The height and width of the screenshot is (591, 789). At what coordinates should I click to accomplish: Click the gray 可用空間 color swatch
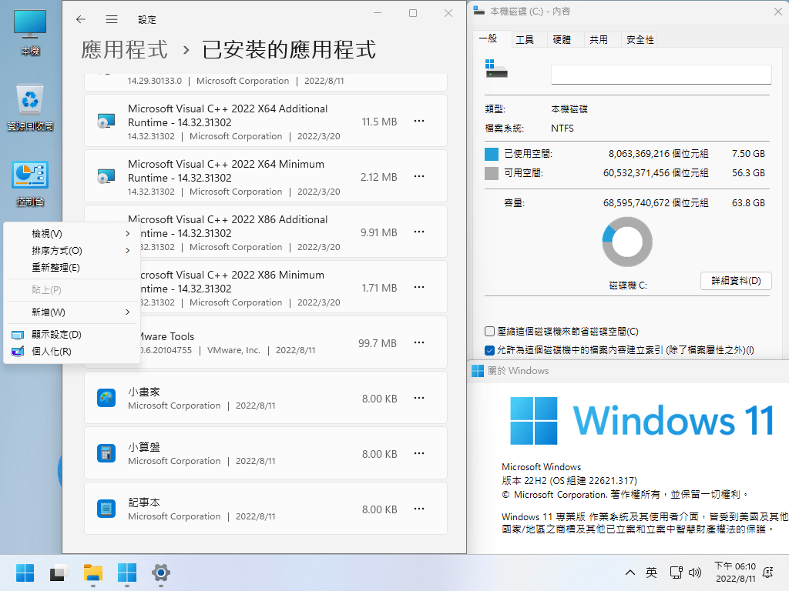tap(492, 173)
